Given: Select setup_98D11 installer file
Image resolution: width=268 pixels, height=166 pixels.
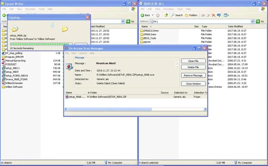Looking at the screenshot, I should [x=11, y=68].
